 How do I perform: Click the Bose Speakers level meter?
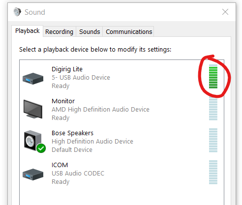[x=213, y=140]
